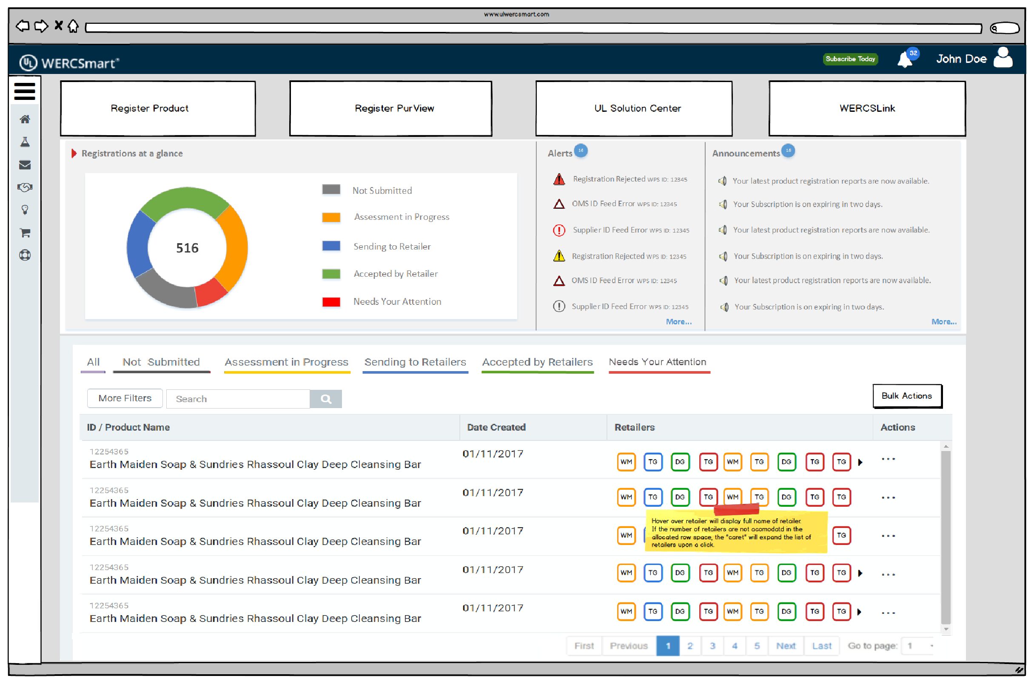The image size is (1034, 684).
Task: Click the Bulk Actions button
Action: 907,396
